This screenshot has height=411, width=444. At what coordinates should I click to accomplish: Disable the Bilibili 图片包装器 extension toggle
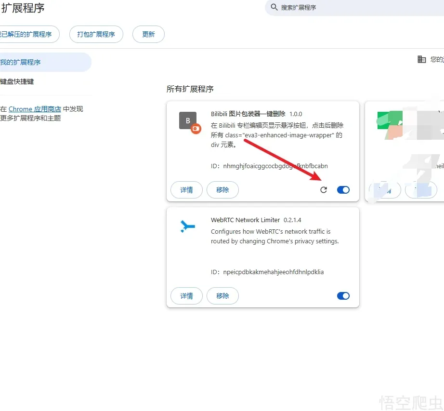coord(343,190)
